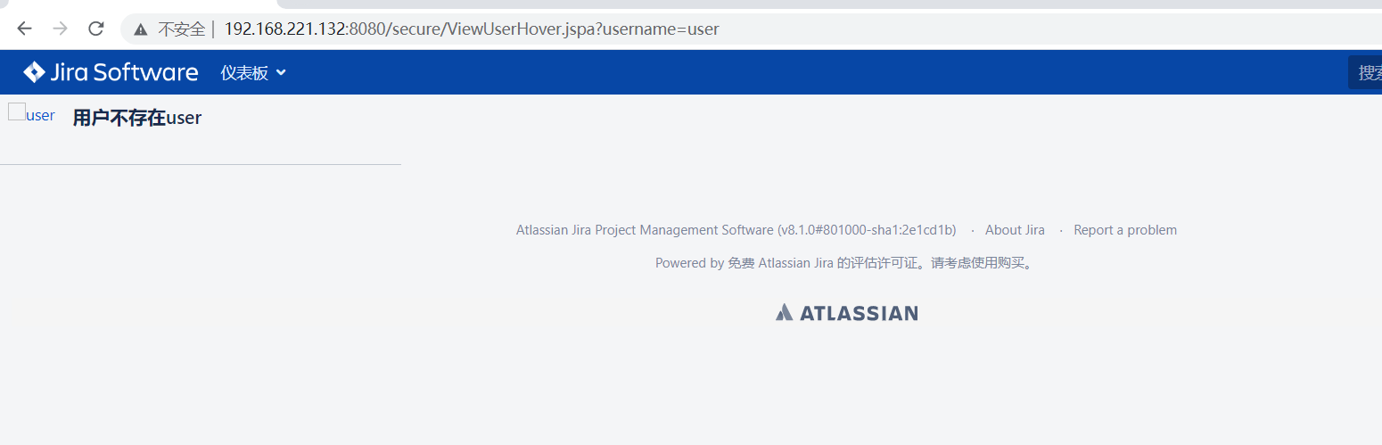Click the address bar URL field

[x=751, y=29]
